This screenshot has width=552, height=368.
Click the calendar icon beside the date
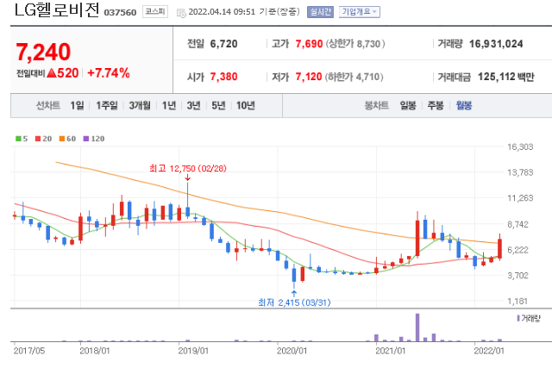pyautogui.click(x=181, y=13)
